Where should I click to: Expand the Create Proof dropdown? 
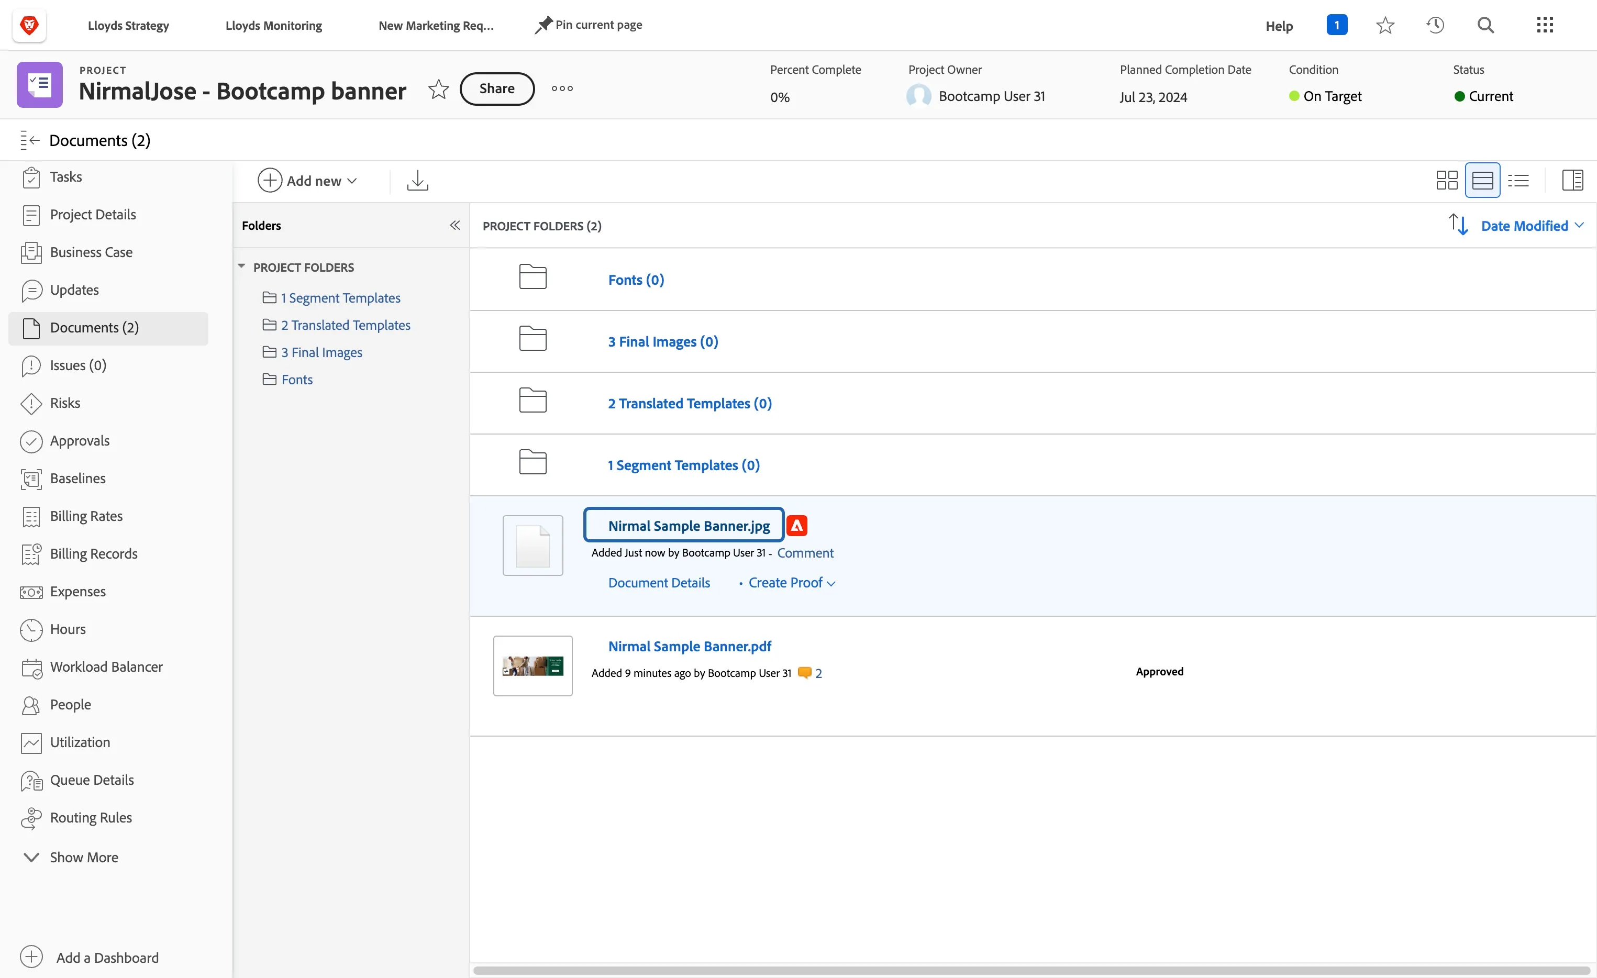(791, 583)
